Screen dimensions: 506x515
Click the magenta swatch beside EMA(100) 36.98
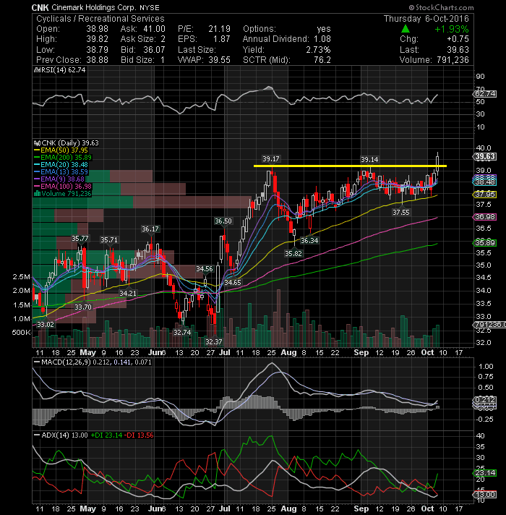(x=37, y=187)
